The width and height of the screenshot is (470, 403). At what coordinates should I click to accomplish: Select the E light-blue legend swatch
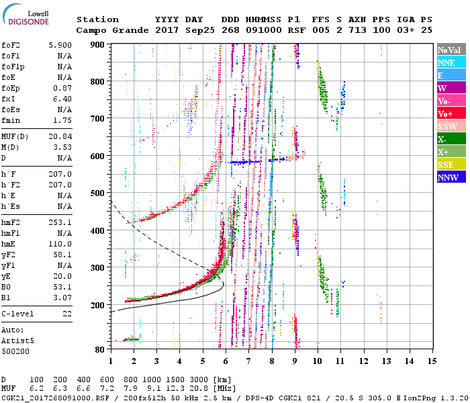451,75
